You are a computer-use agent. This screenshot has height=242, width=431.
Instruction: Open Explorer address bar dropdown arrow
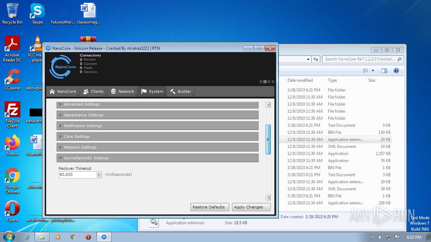click(308, 59)
